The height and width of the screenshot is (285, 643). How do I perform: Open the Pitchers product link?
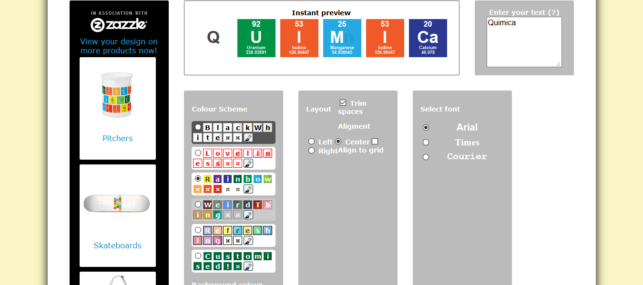(118, 138)
